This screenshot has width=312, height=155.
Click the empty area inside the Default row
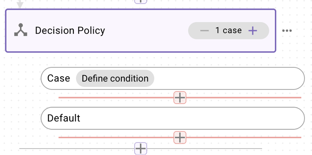tap(191, 118)
